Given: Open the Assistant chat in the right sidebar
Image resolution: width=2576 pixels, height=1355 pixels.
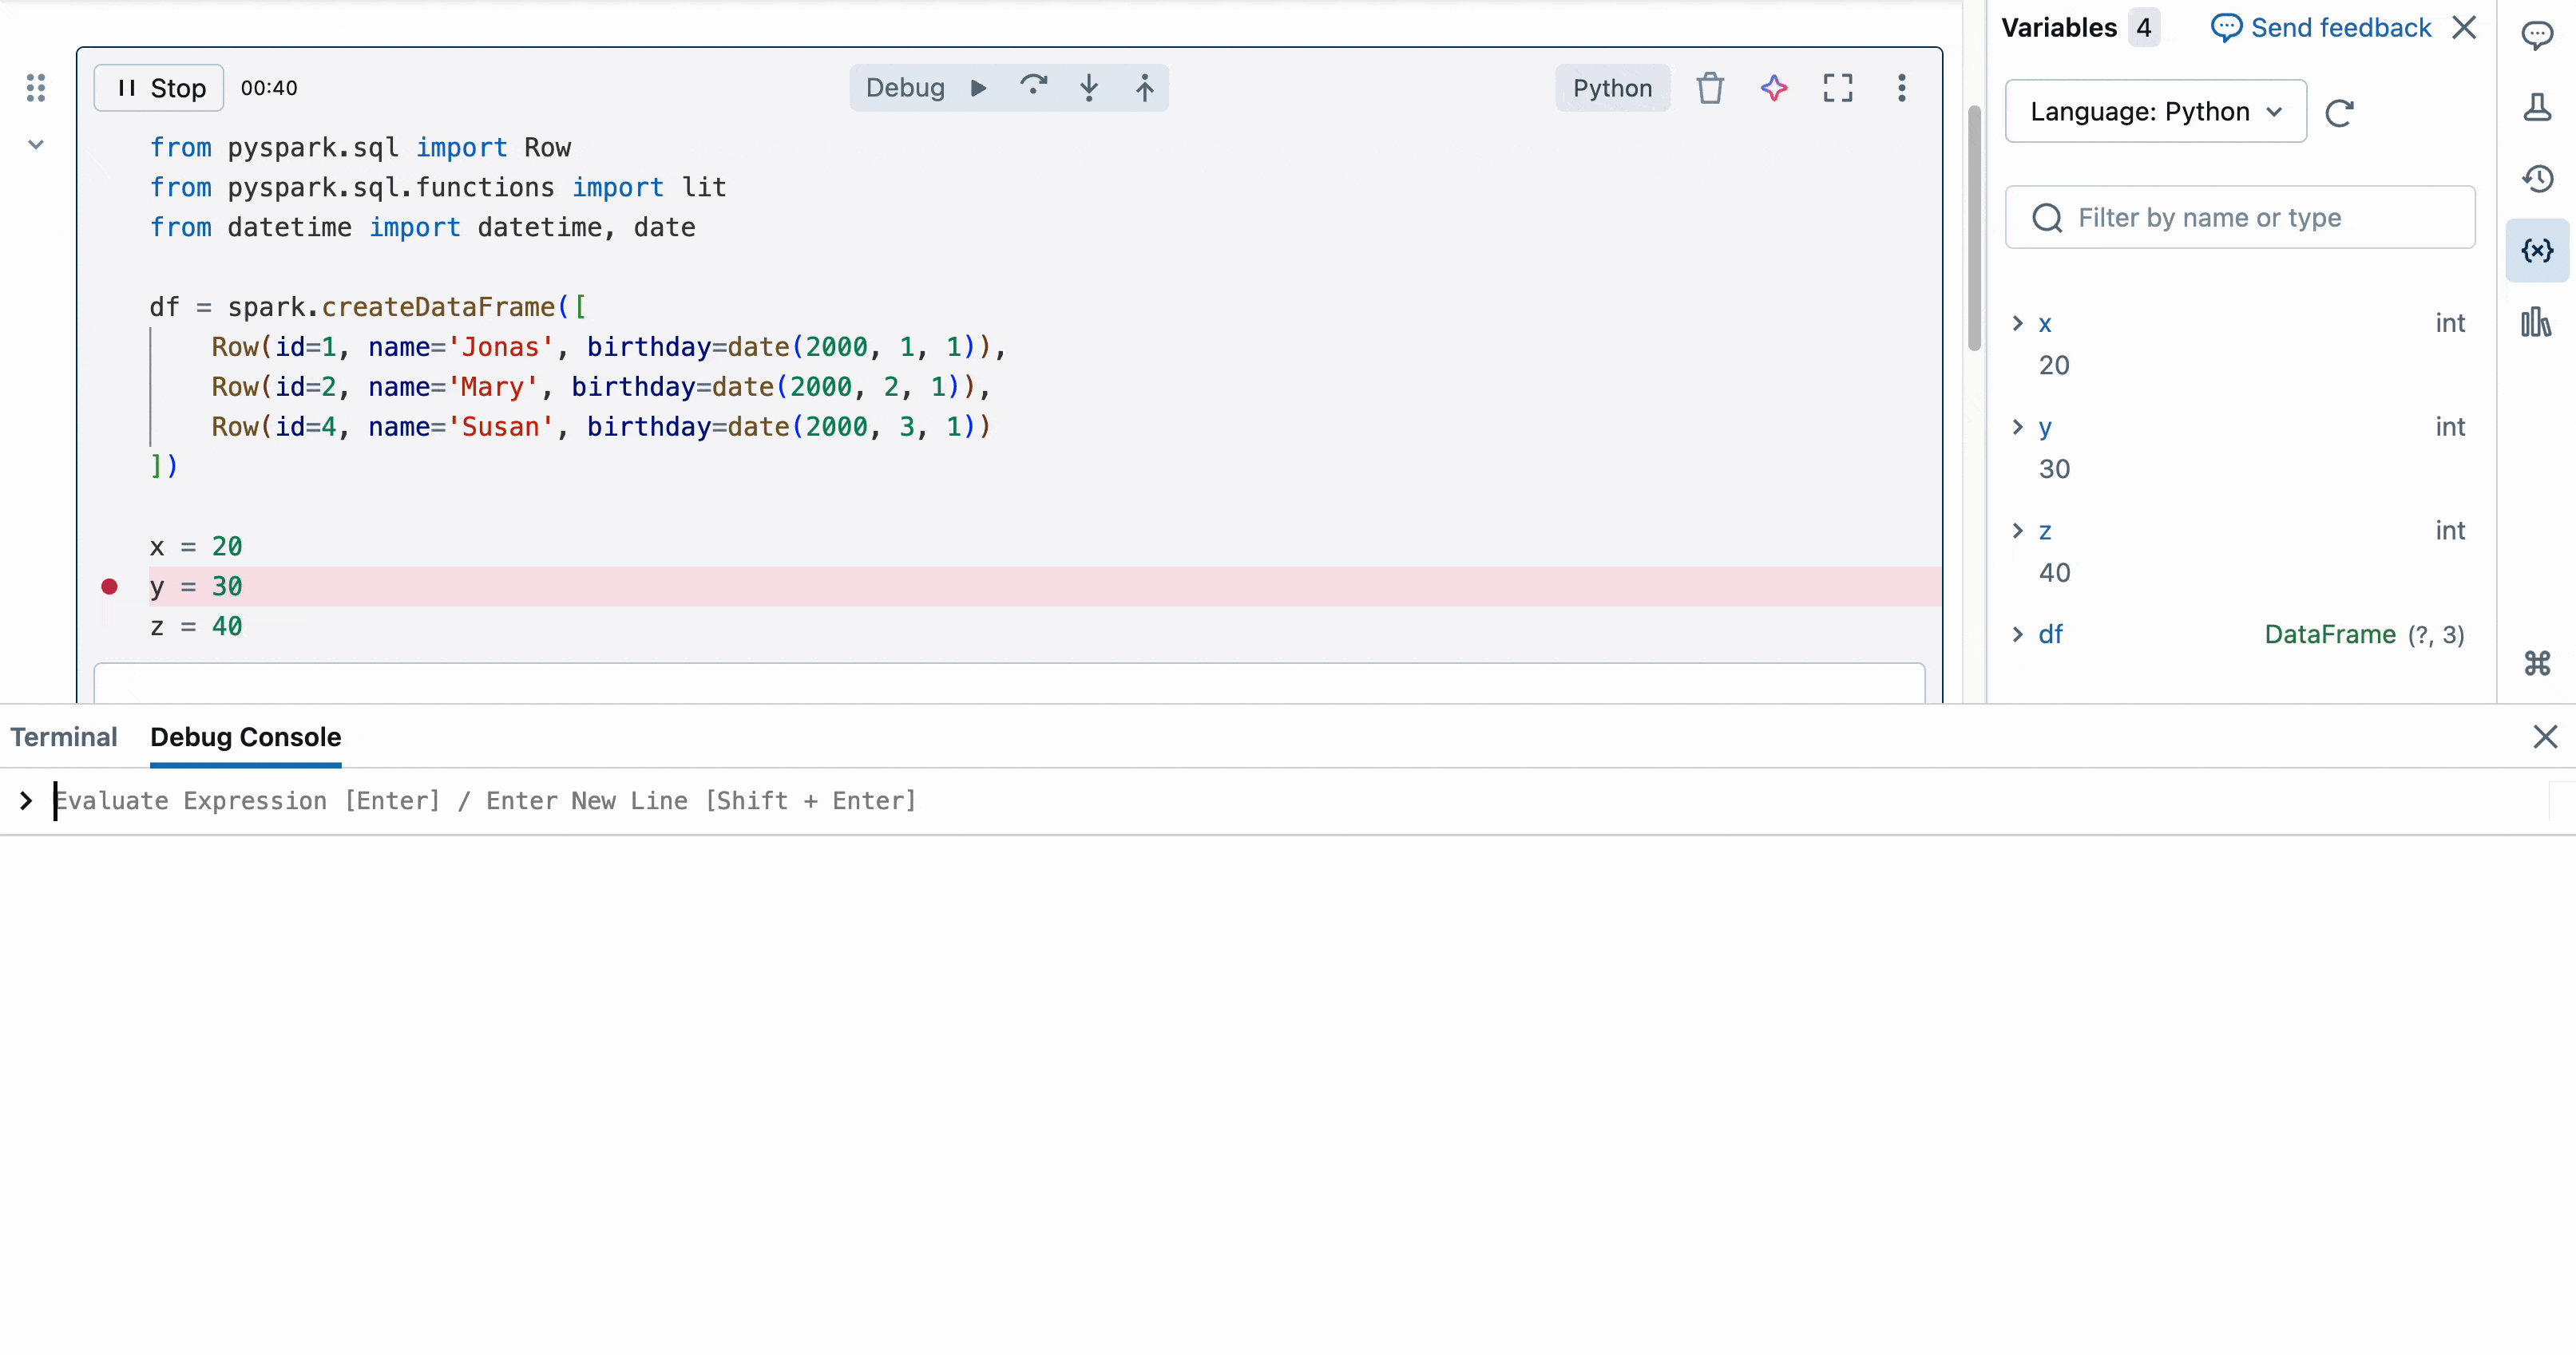Looking at the screenshot, I should click(2538, 35).
